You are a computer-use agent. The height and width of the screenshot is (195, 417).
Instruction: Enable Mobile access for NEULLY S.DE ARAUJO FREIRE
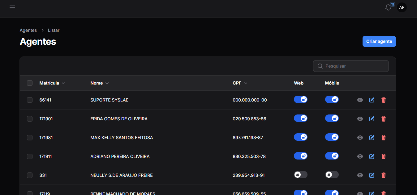click(332, 175)
